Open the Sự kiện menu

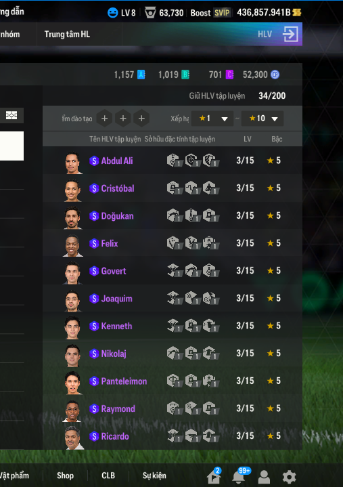154,475
